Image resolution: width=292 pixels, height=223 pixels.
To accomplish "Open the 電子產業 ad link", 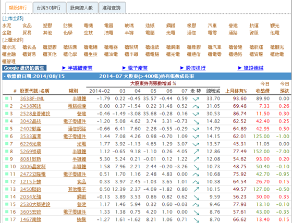I will click(x=135, y=68).
